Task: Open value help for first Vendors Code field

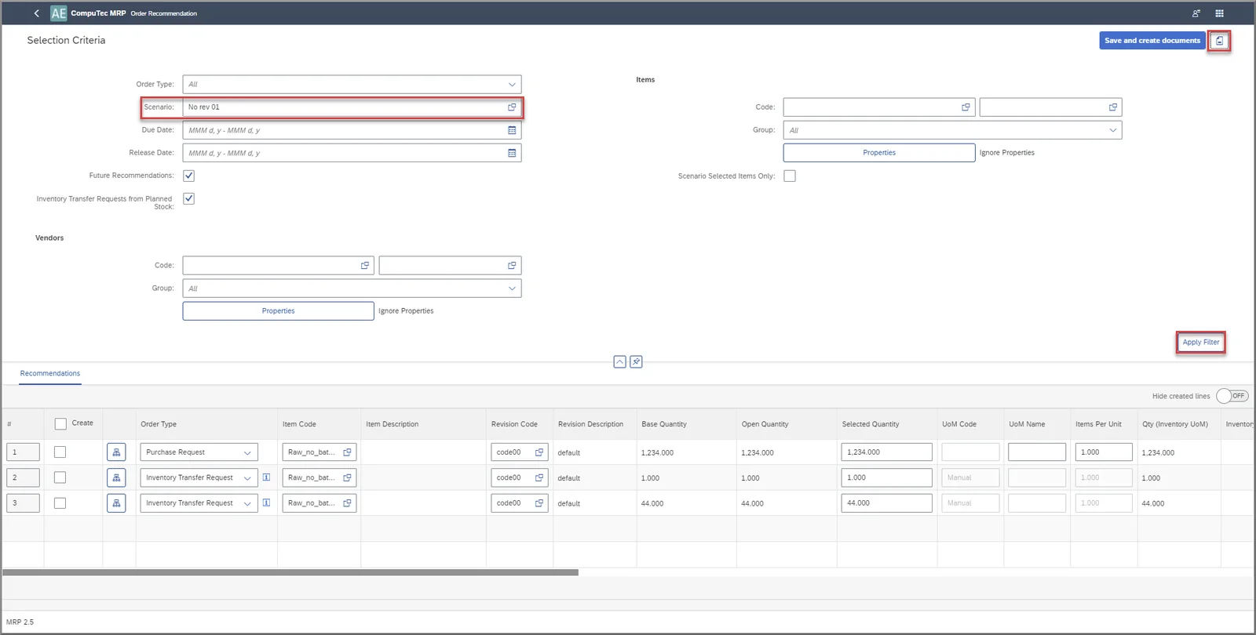Action: click(x=364, y=266)
